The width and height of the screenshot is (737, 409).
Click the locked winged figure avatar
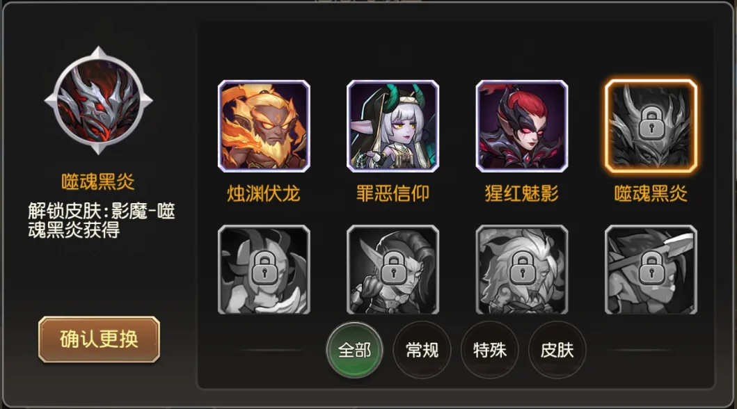[264, 269]
